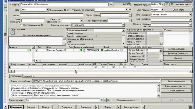The image size is (195, 109).
Task: Open the Заинтересованность dropdown
Action: pyautogui.click(x=130, y=21)
